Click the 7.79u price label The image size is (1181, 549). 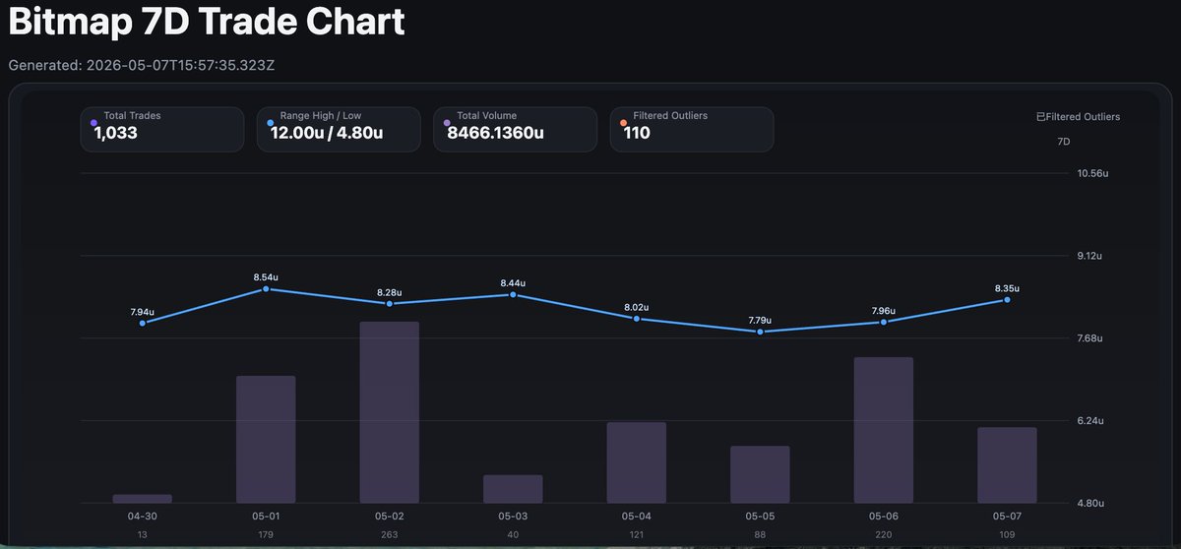click(x=760, y=321)
